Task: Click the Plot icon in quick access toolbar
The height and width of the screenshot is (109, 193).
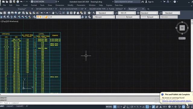Action: tap(18, 2)
